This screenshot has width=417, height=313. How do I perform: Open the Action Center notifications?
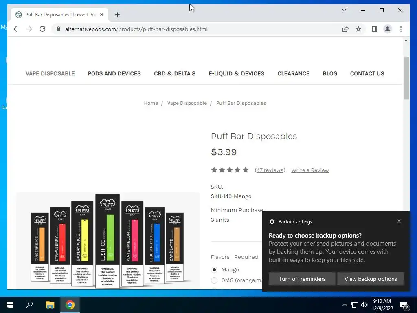[x=404, y=305]
